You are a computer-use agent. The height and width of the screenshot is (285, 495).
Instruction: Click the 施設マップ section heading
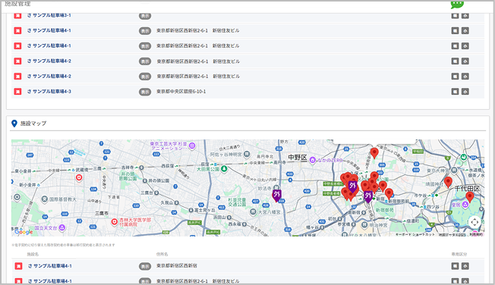pyautogui.click(x=33, y=124)
